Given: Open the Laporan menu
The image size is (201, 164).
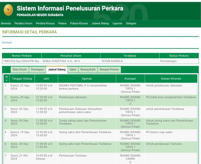Looking at the screenshot, I should click(x=118, y=24).
